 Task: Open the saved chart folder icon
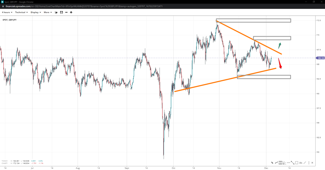click(56, 12)
